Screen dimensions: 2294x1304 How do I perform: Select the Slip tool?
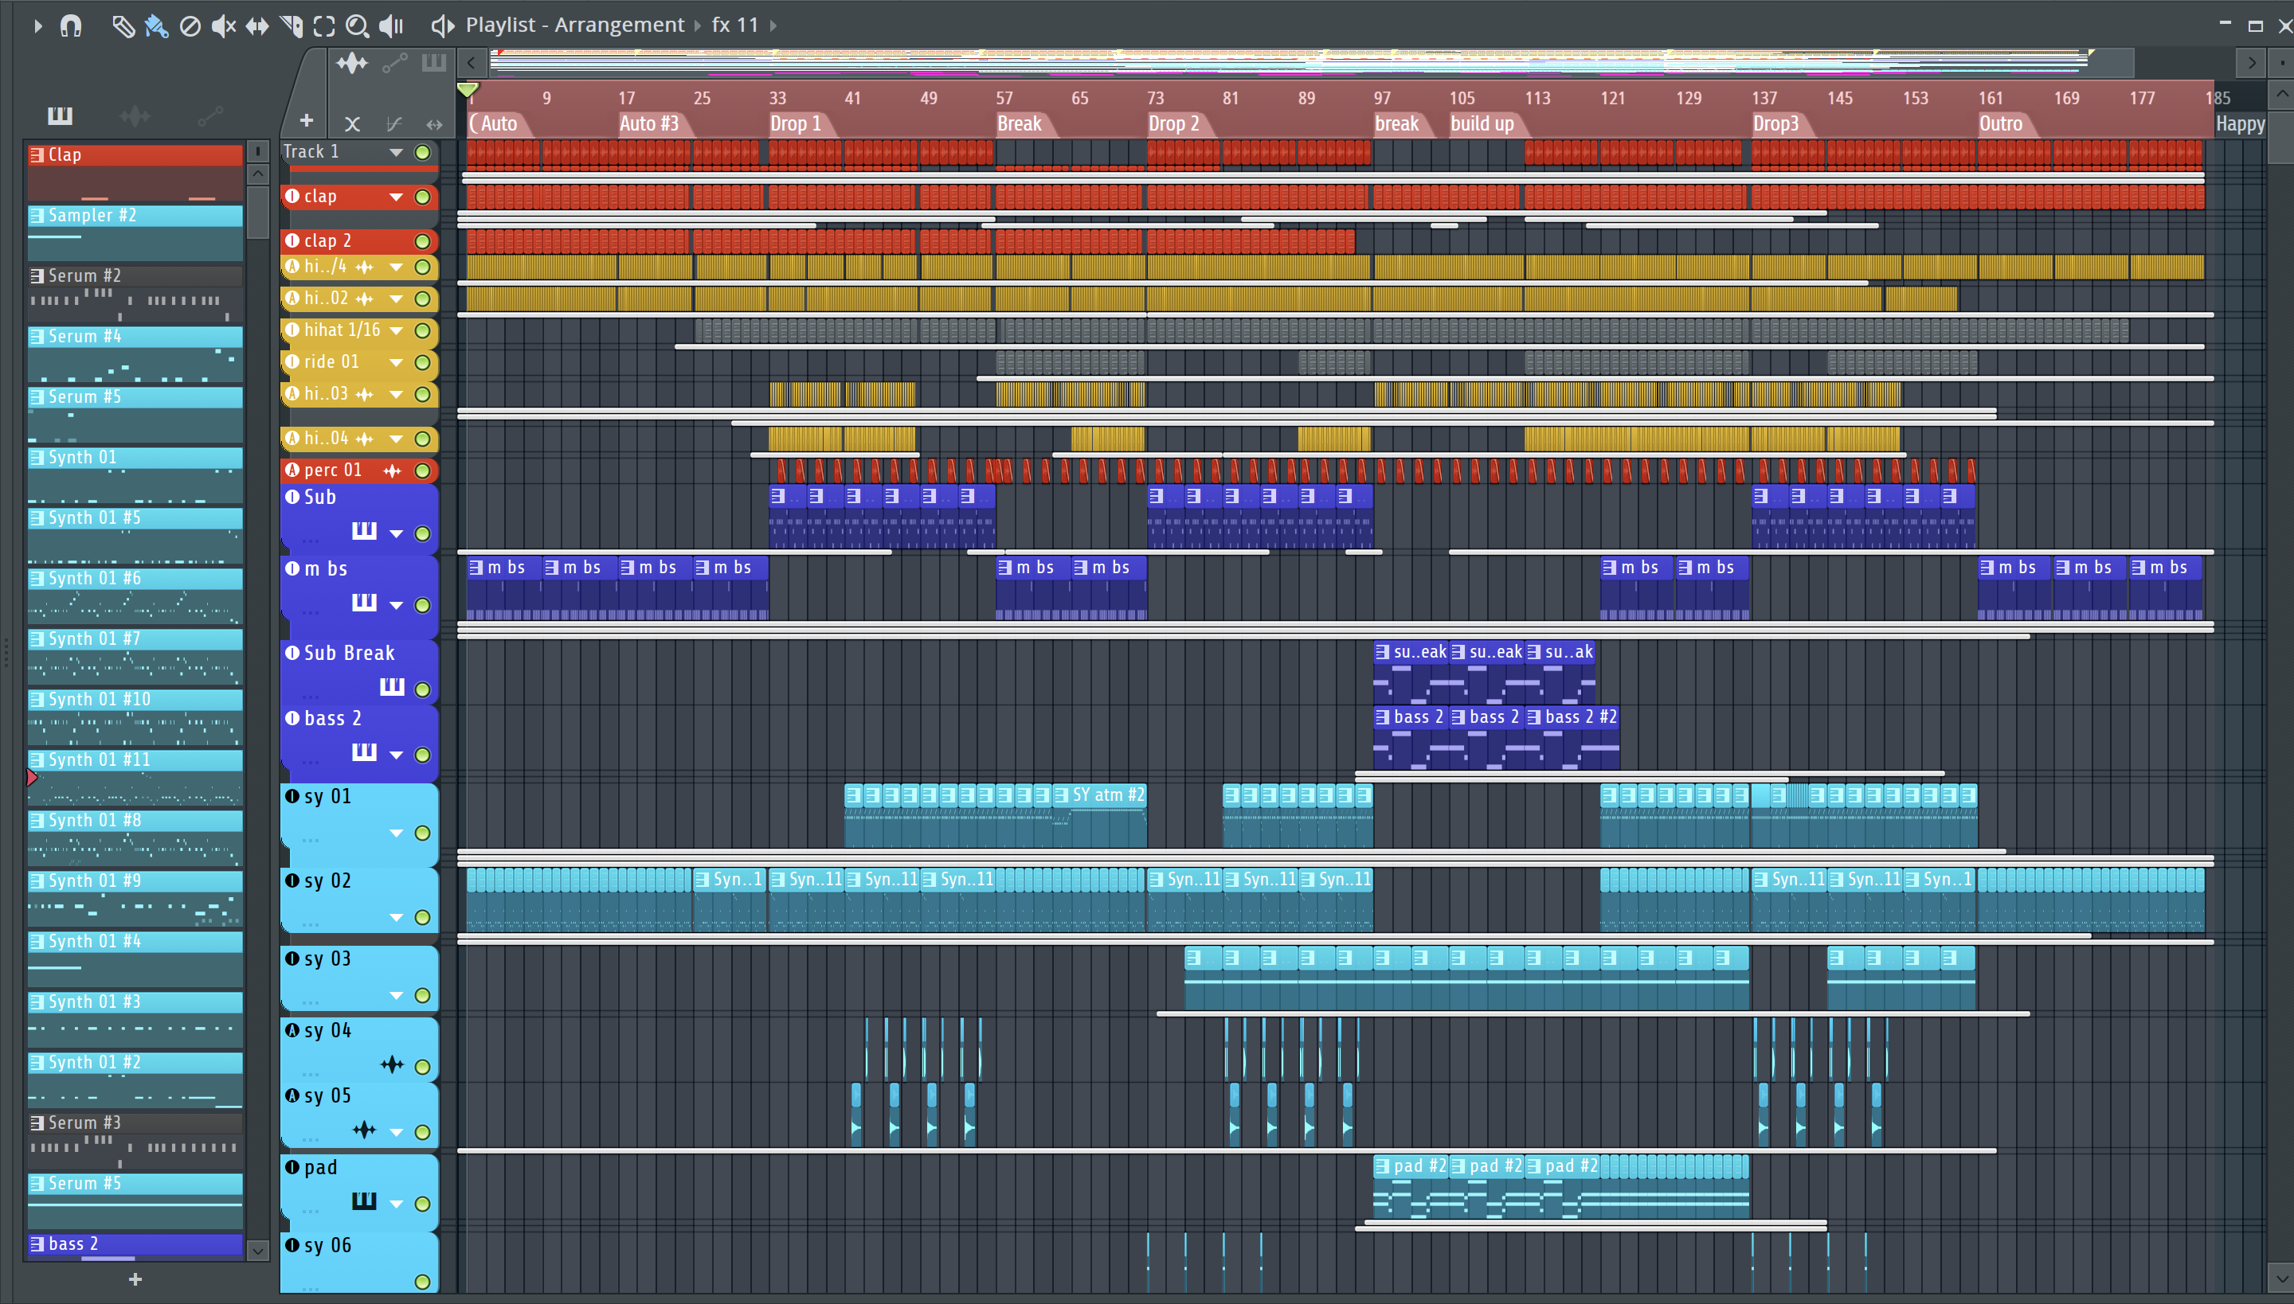257,25
